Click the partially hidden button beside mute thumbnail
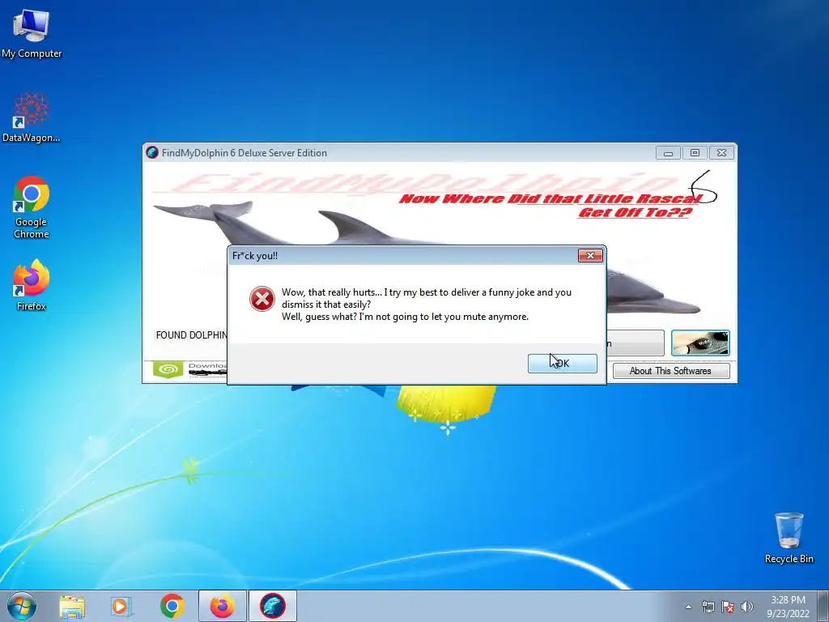The height and width of the screenshot is (622, 829). pyautogui.click(x=635, y=343)
